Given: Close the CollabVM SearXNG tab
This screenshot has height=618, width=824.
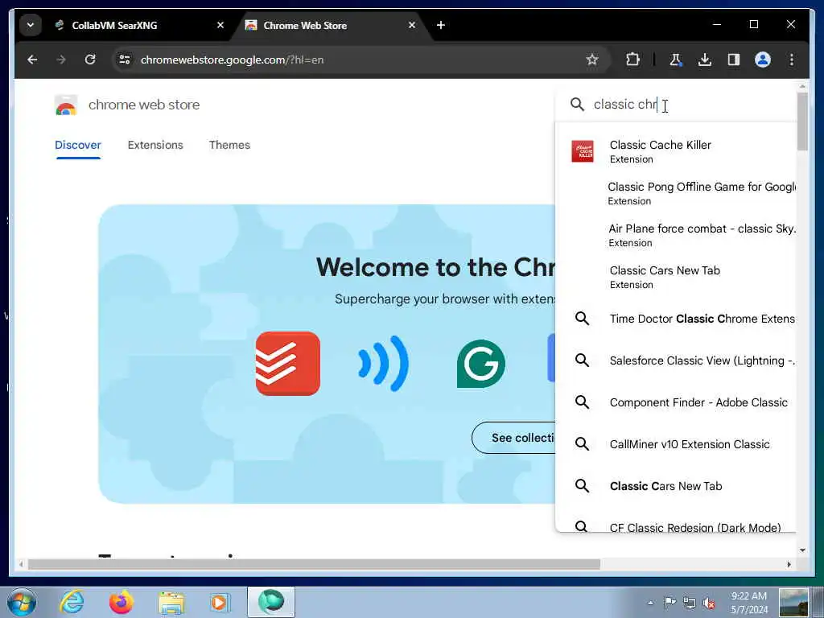Looking at the screenshot, I should pyautogui.click(x=220, y=25).
